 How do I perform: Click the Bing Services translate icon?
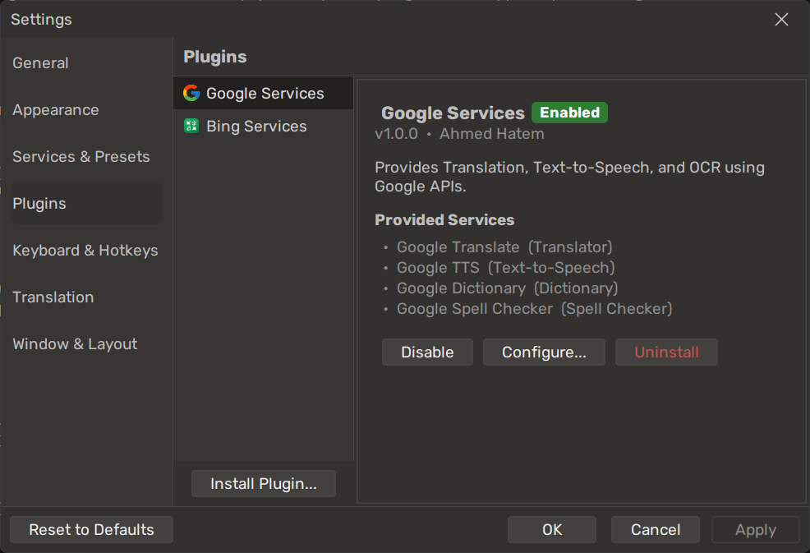tap(191, 126)
